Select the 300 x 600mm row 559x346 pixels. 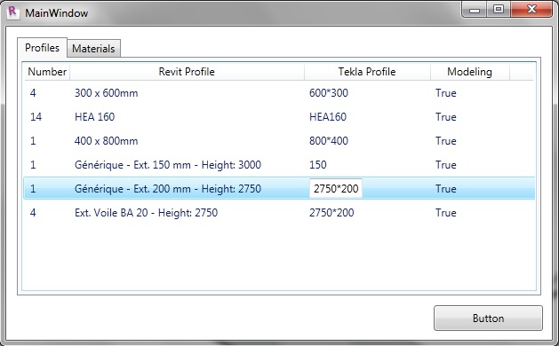[279, 93]
